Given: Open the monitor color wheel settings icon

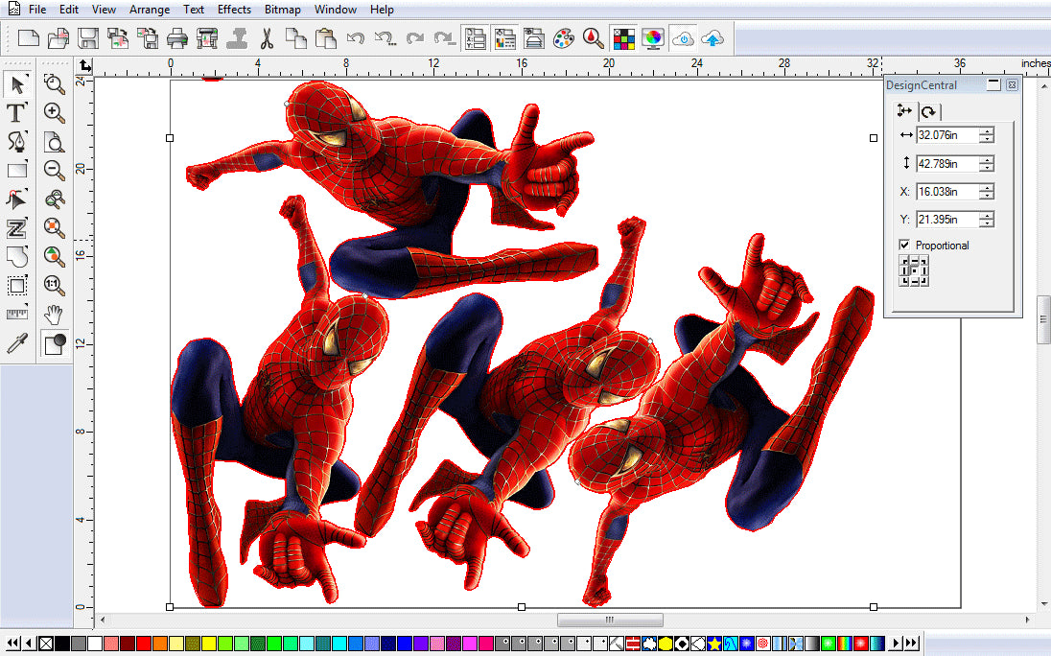Looking at the screenshot, I should [x=653, y=38].
